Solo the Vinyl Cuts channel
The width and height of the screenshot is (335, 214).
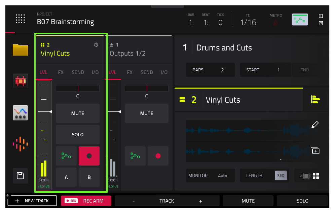(78, 135)
